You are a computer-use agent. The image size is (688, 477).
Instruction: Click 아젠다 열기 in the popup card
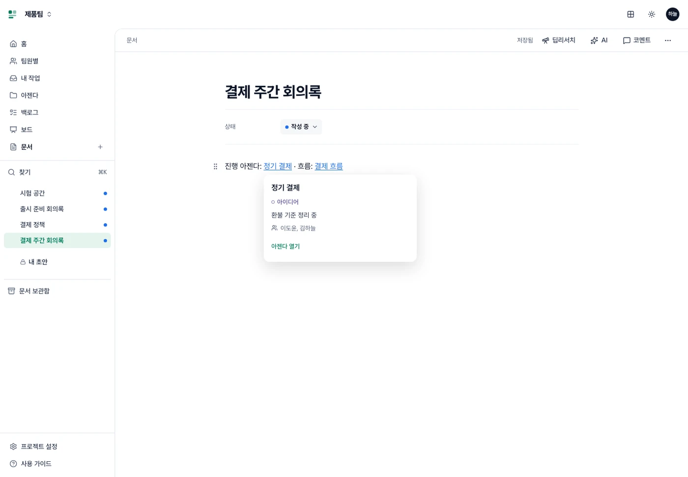click(x=286, y=246)
